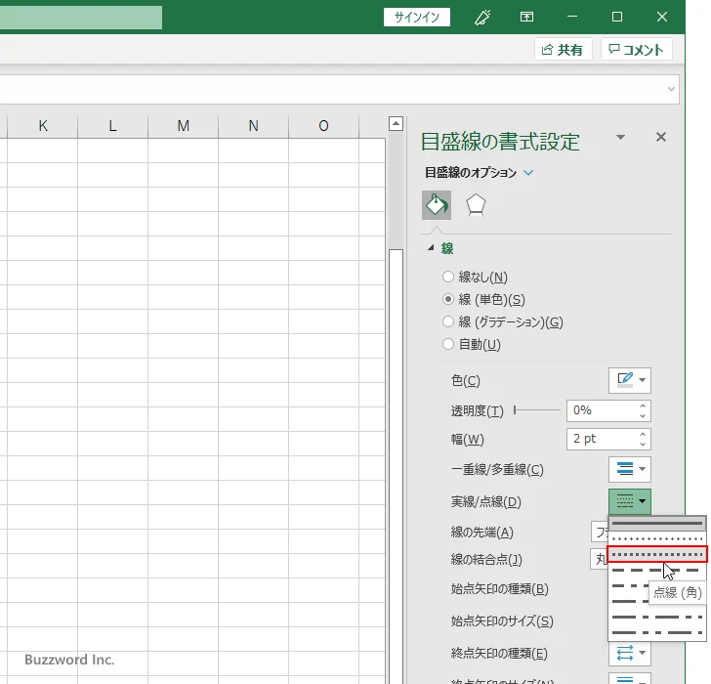This screenshot has height=684, width=711.
Task: Increase the transparency with the up spinner
Action: [x=643, y=406]
